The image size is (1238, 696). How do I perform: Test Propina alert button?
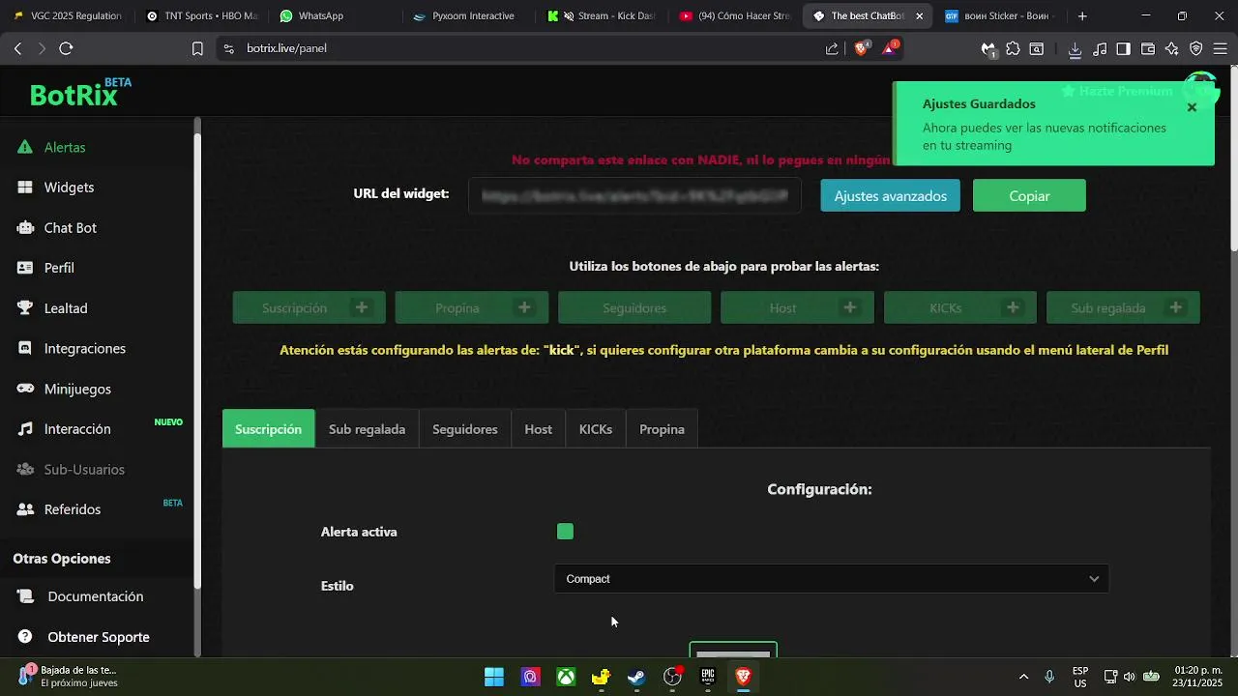point(472,307)
